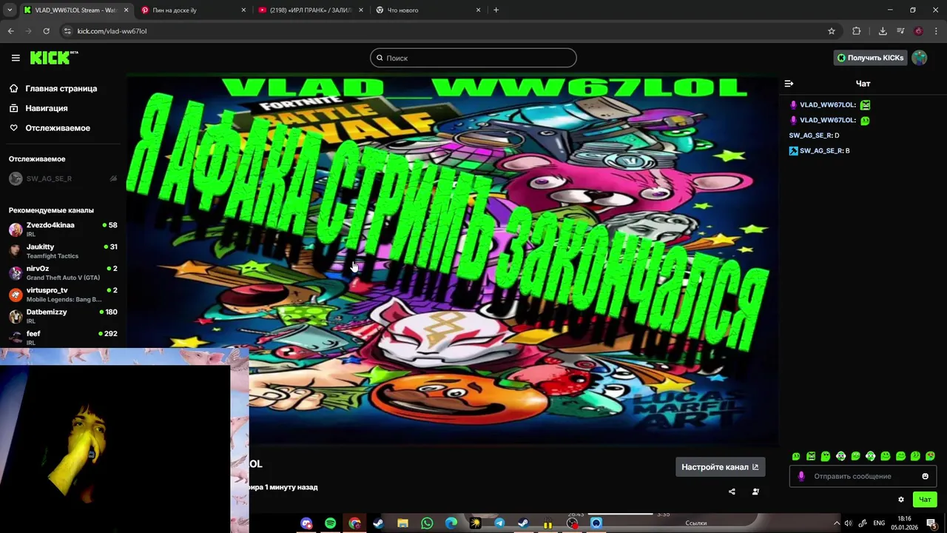The image size is (947, 533).
Task: Open Chrome downloads icon
Action: pyautogui.click(x=883, y=31)
